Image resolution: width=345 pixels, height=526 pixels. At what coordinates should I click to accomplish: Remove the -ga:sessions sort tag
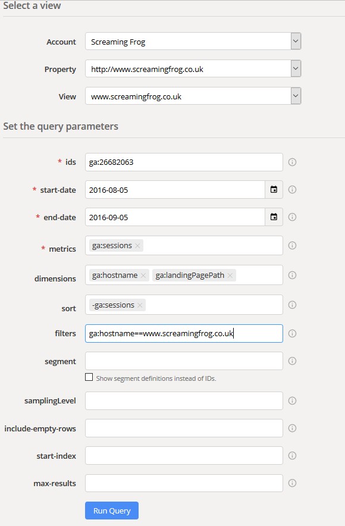[140, 305]
